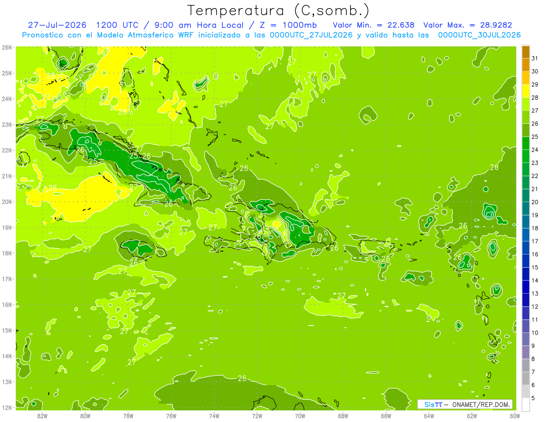This screenshot has width=547, height=422.
Task: Select the date text "27-Jul-2026"
Action: click(57, 25)
